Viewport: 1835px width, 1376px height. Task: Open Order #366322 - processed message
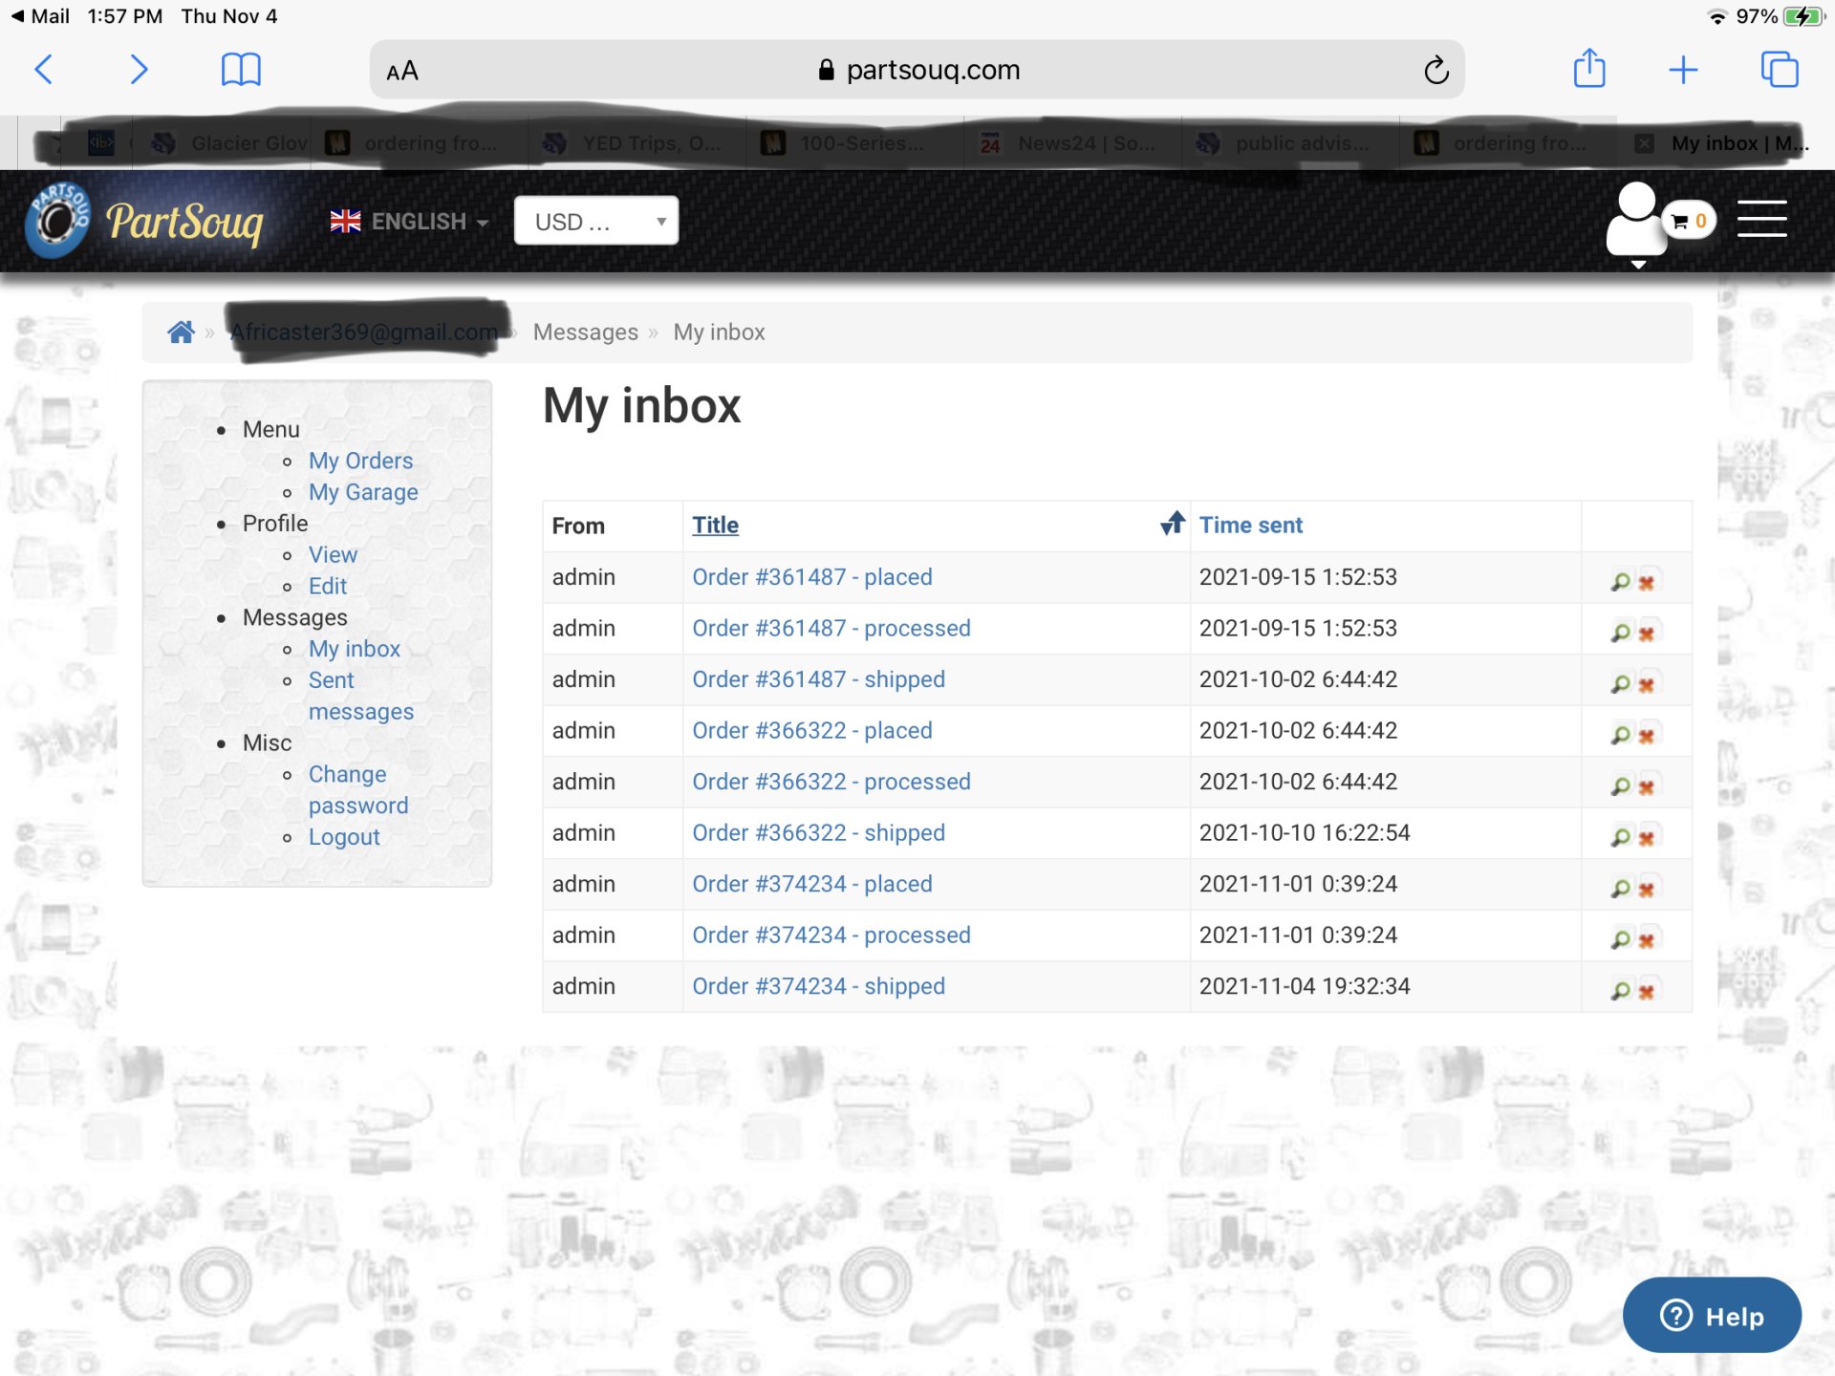(x=831, y=782)
